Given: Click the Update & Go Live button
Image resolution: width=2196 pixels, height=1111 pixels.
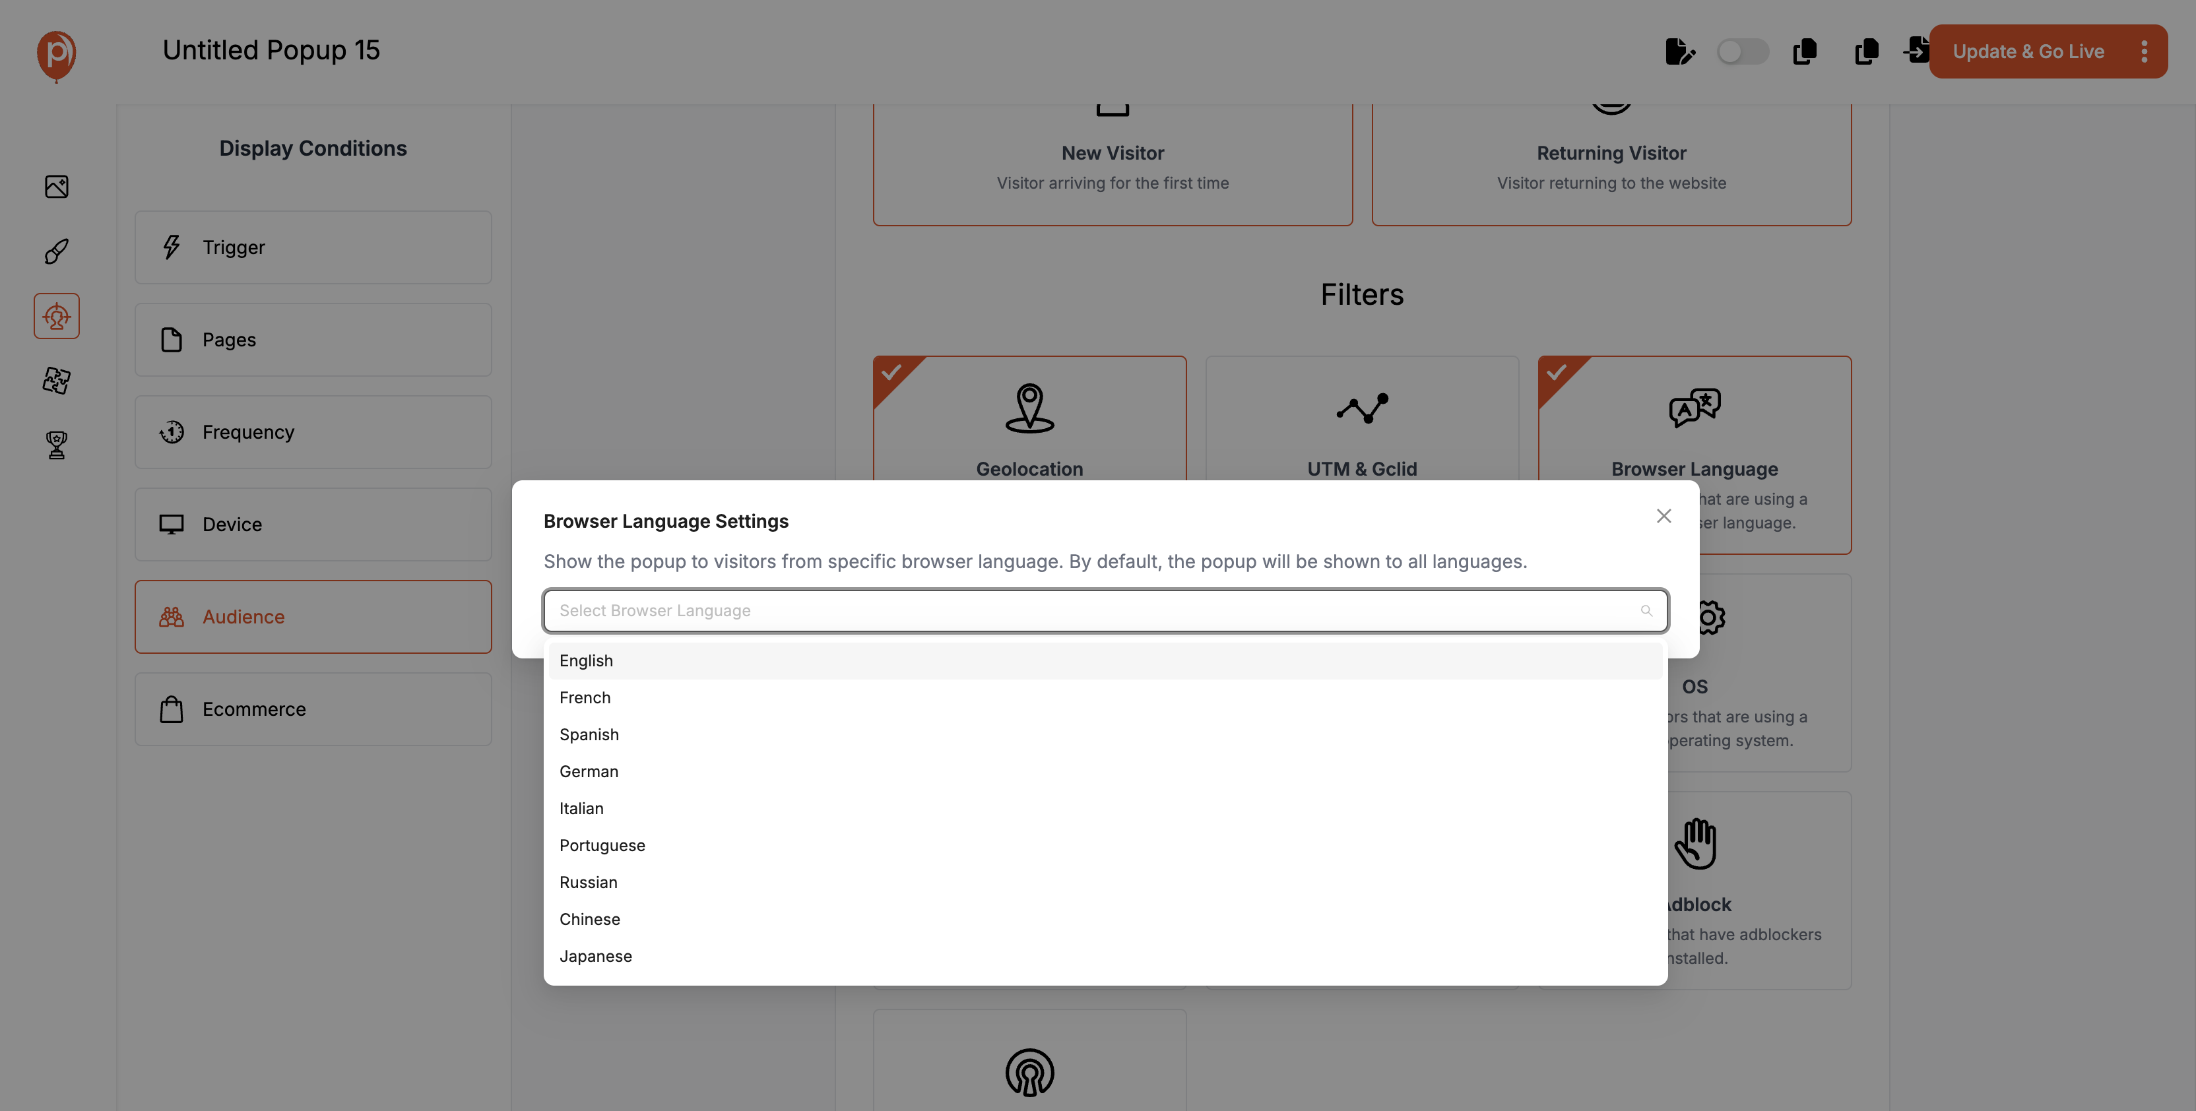Looking at the screenshot, I should pos(2029,51).
